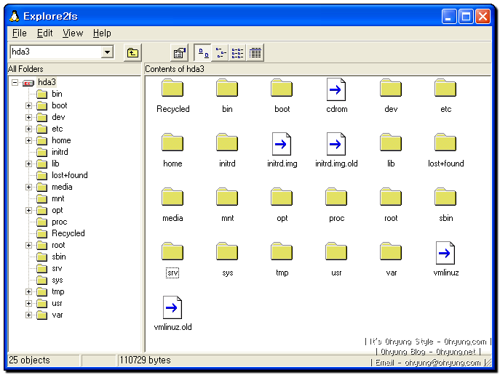Collapse the hda3 root tree node

tap(15, 82)
